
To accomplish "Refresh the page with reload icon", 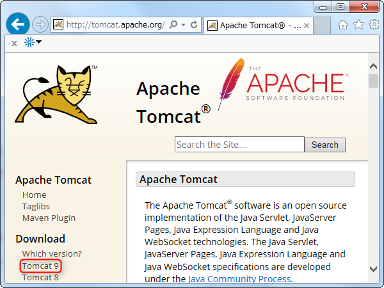I will click(194, 24).
